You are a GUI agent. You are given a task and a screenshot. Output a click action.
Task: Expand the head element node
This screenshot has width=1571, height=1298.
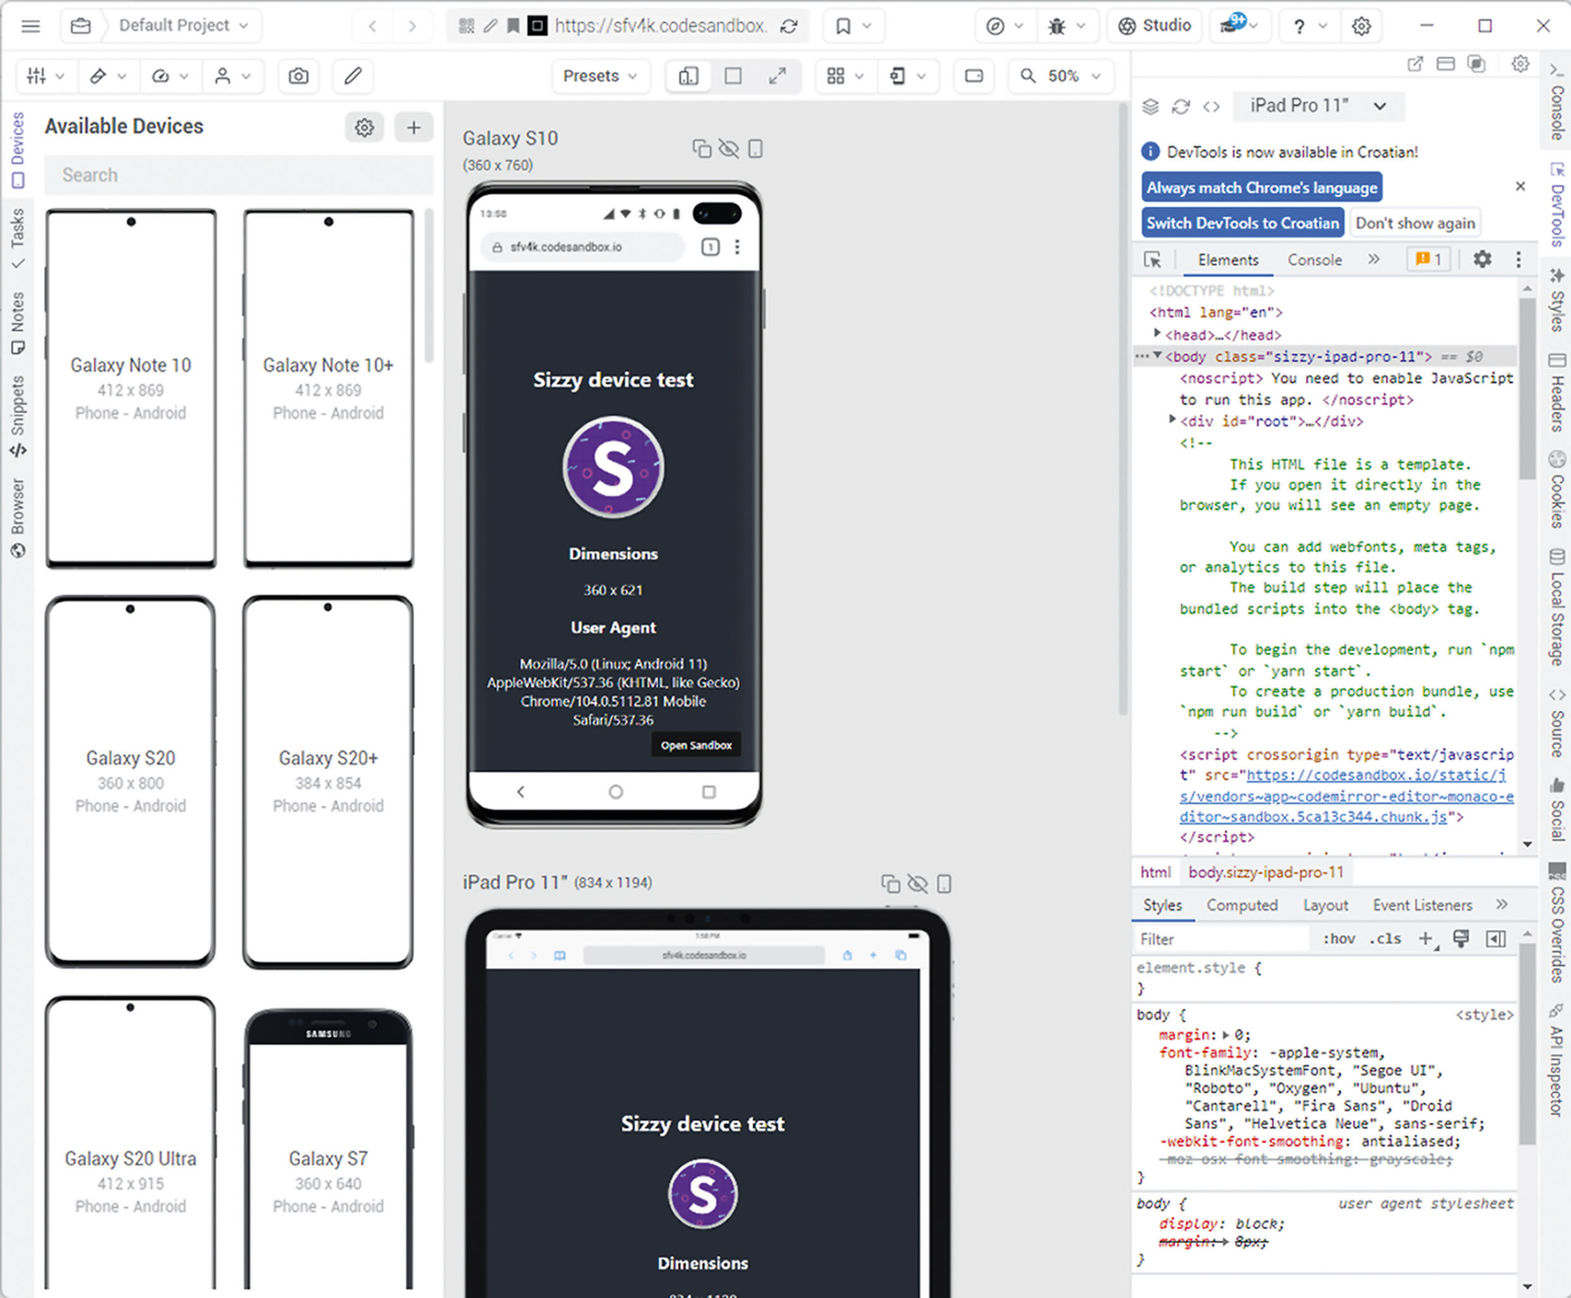coord(1157,334)
